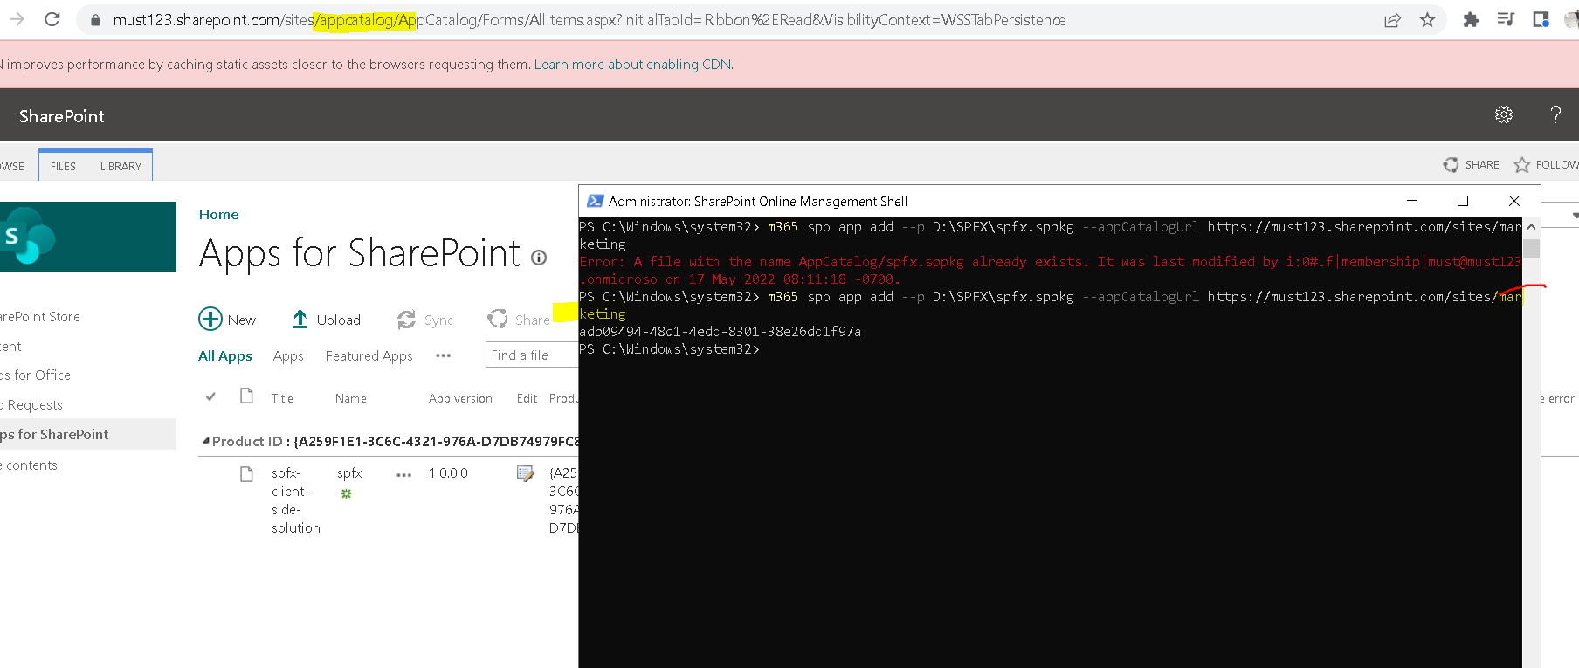Open spfx-client-side-solution title
The width and height of the screenshot is (1579, 668).
295,500
